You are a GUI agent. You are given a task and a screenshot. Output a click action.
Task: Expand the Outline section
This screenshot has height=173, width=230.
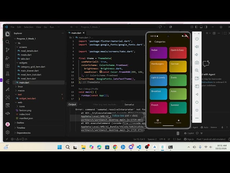pyautogui.click(x=19, y=123)
